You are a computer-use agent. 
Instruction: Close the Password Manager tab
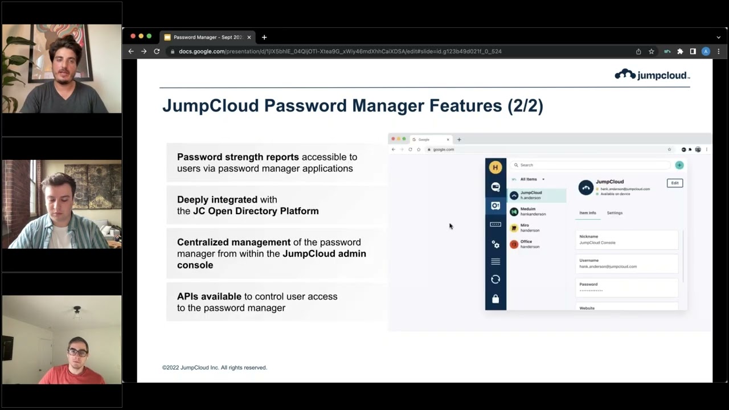(249, 38)
